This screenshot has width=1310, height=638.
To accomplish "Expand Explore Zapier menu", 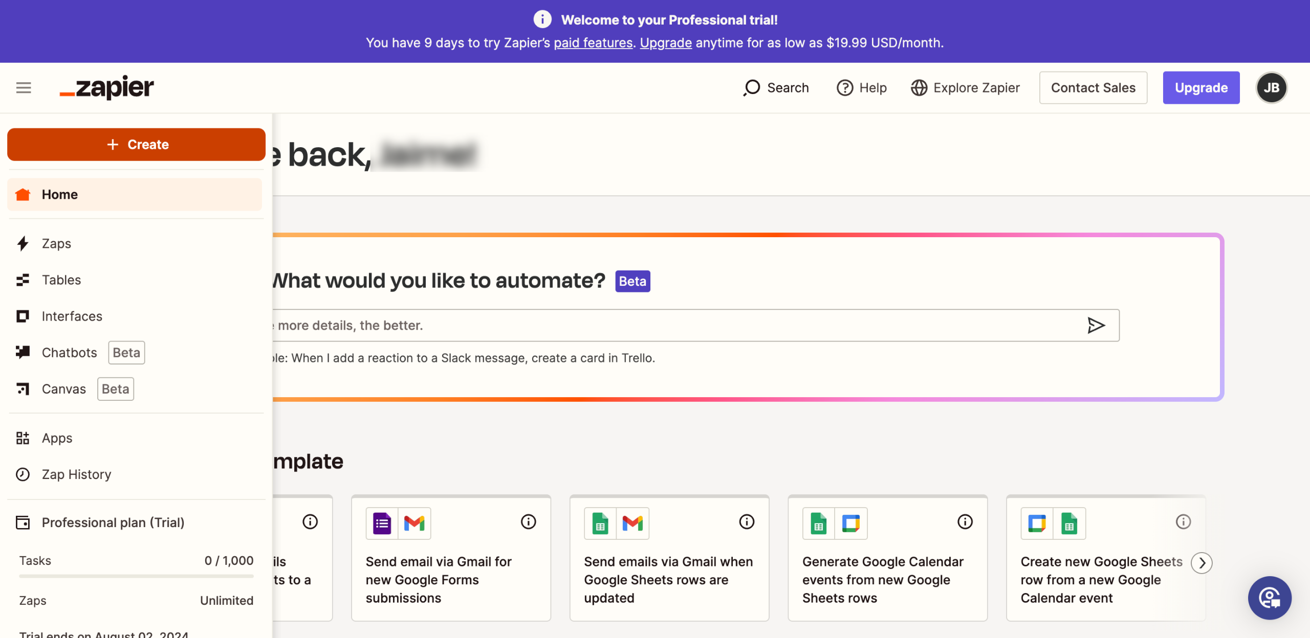I will (x=965, y=88).
